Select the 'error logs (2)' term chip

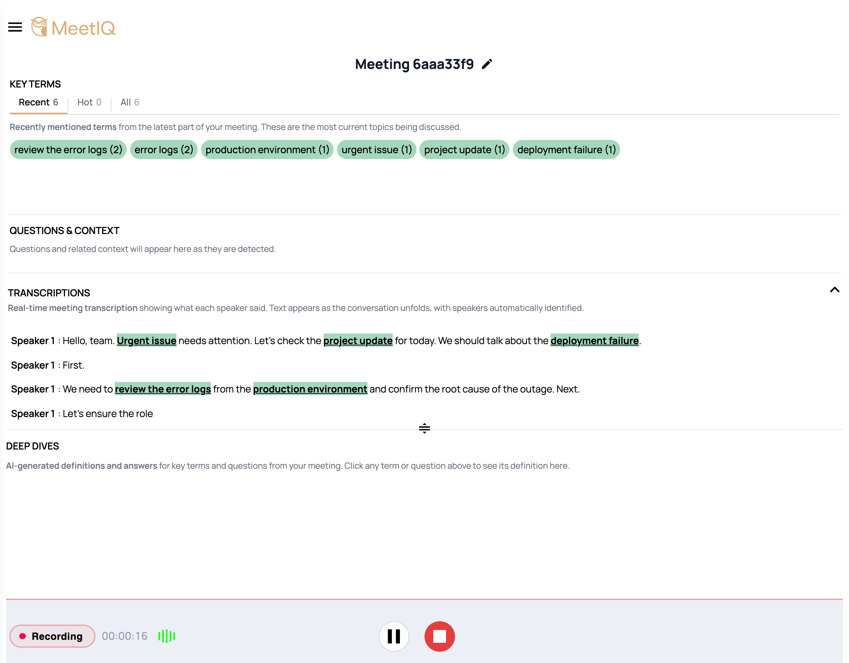pos(163,150)
